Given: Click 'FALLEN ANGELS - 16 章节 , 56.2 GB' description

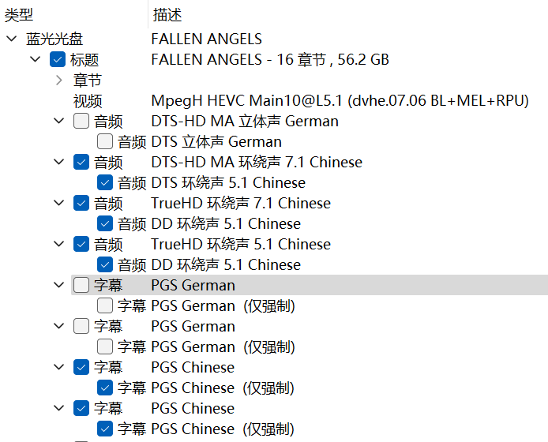Looking at the screenshot, I should pos(270,59).
